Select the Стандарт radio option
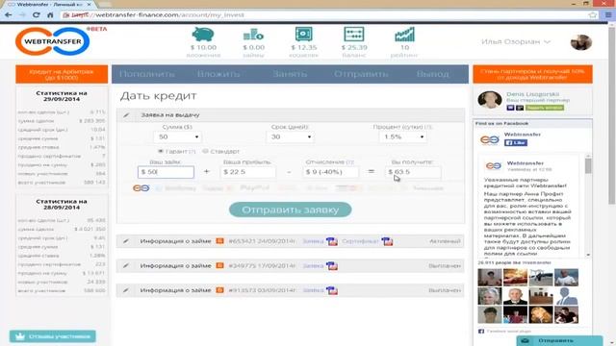 click(205, 151)
